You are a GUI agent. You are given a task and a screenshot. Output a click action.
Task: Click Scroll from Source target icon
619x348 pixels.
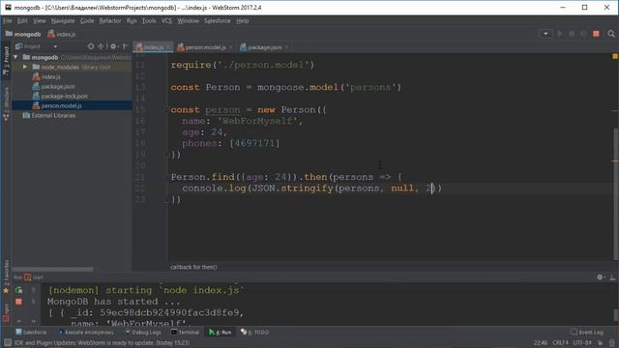click(x=91, y=46)
